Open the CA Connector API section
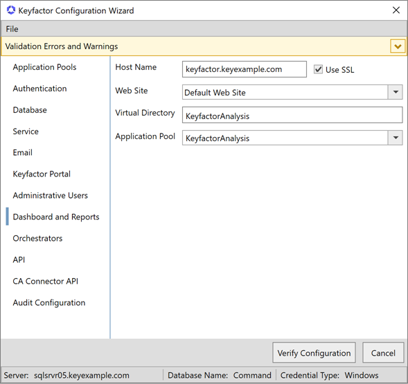This screenshot has width=408, height=384. [x=46, y=282]
